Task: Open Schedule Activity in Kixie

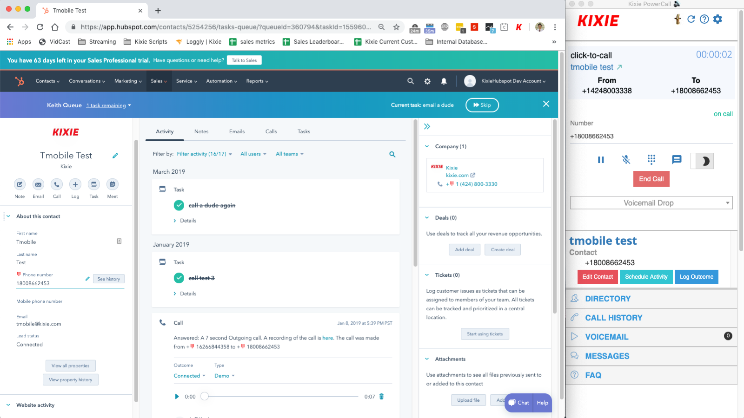Action: [x=646, y=276]
